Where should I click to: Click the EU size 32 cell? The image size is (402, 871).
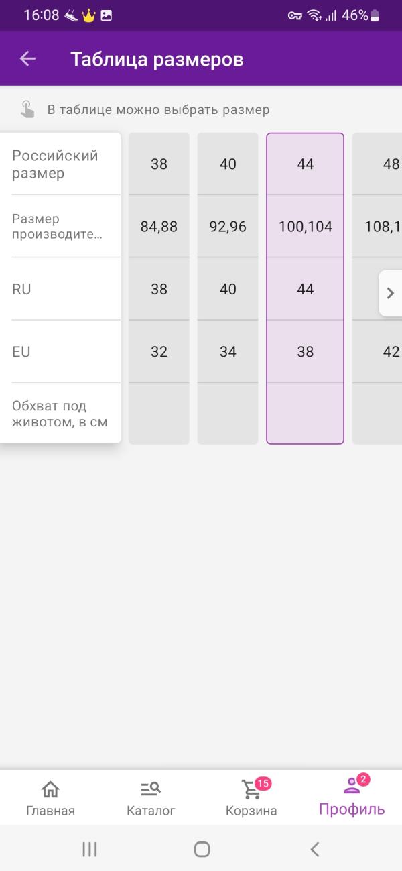point(159,351)
